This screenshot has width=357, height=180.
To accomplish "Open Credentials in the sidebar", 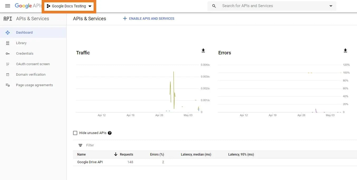I will point(25,54).
